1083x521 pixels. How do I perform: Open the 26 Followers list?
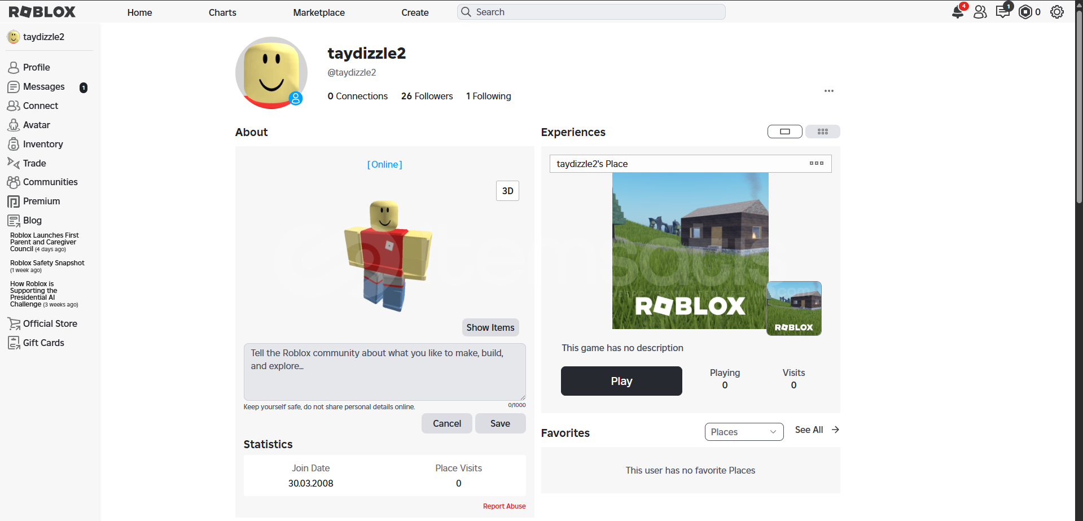[x=427, y=97]
